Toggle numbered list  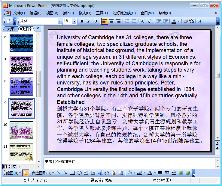[127, 21]
